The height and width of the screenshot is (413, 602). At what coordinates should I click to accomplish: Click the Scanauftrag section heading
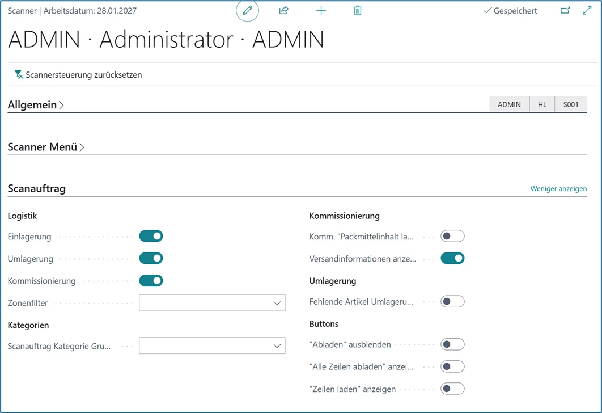[37, 189]
